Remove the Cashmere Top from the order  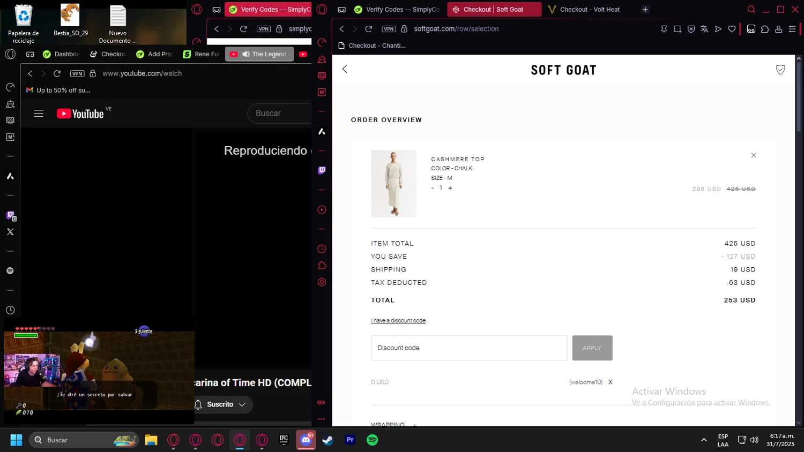(x=754, y=155)
